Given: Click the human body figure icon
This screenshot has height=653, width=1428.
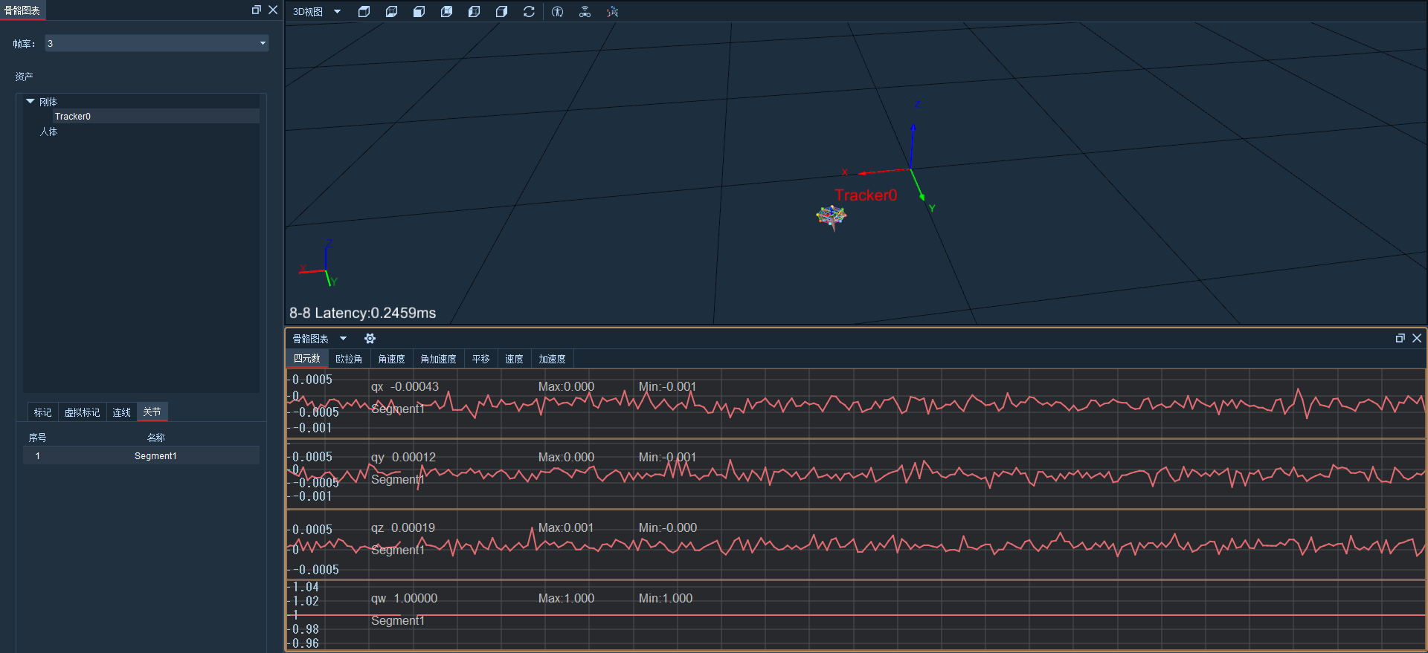Looking at the screenshot, I should [557, 11].
